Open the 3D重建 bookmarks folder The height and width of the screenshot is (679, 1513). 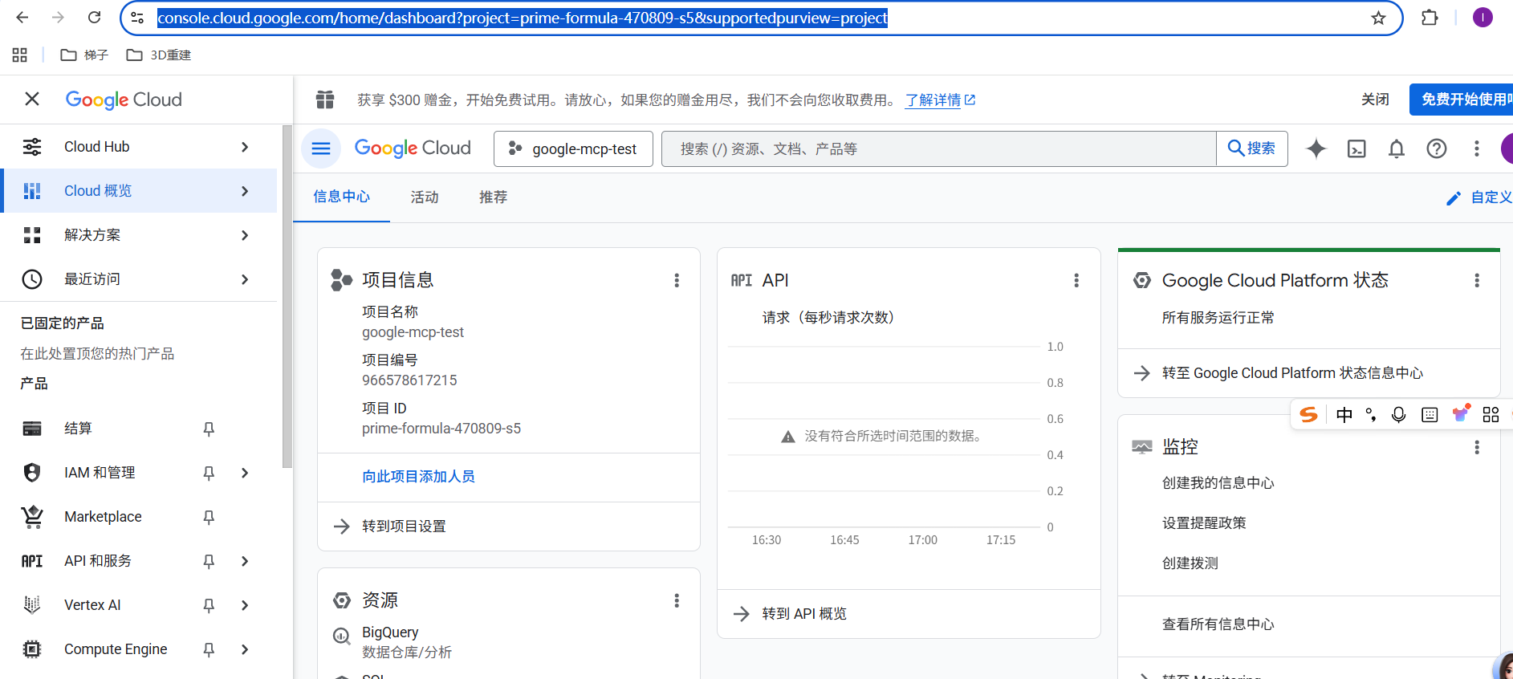[x=159, y=55]
